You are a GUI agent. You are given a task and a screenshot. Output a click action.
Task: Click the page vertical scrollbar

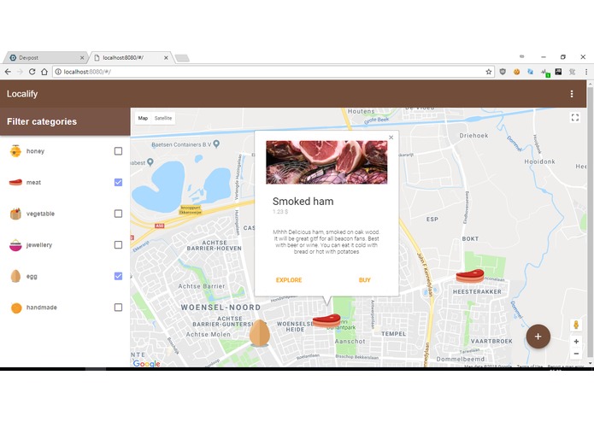(590, 223)
